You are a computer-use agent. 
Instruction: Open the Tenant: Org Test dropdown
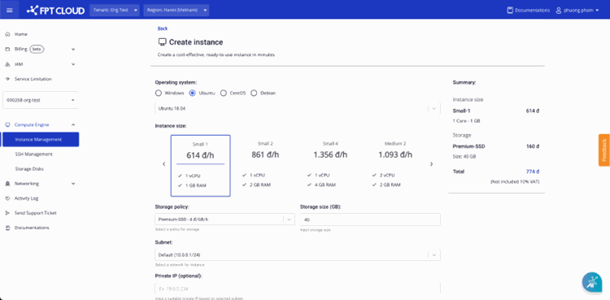click(x=115, y=10)
